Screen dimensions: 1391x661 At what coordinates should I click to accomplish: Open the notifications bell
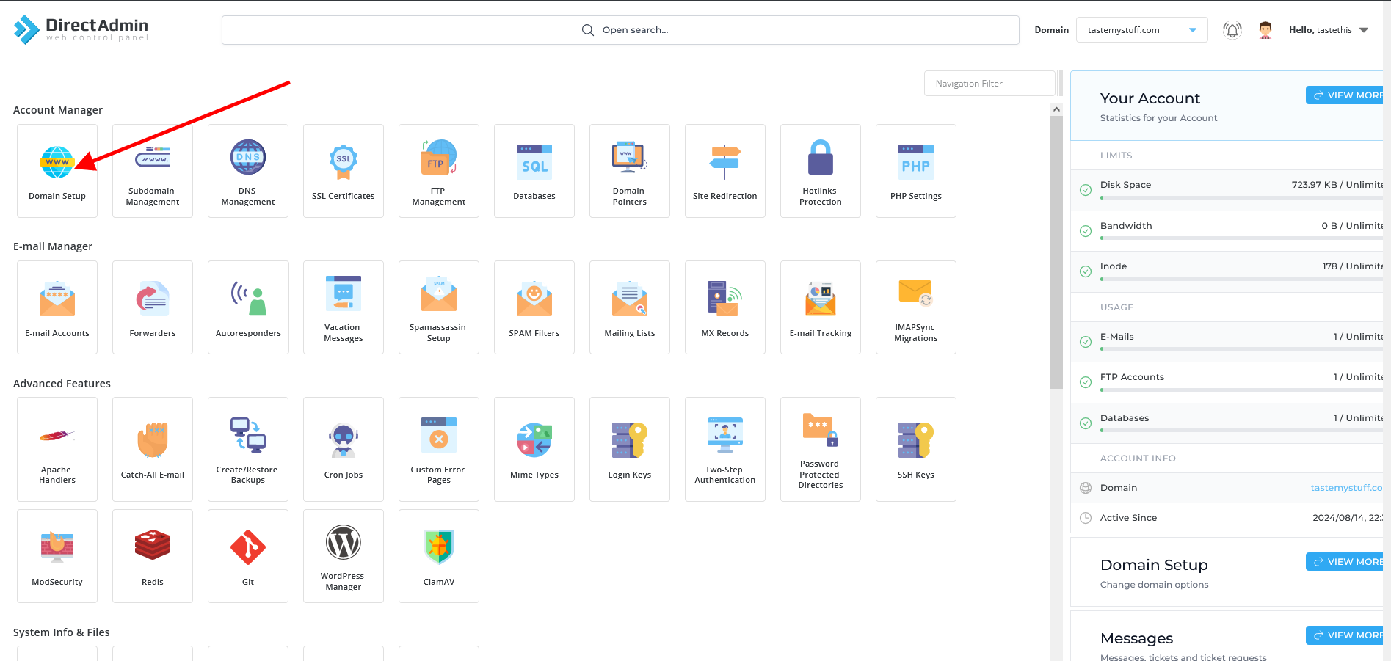click(1232, 29)
